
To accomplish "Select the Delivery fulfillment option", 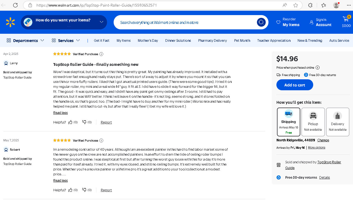I will click(x=337, y=122).
